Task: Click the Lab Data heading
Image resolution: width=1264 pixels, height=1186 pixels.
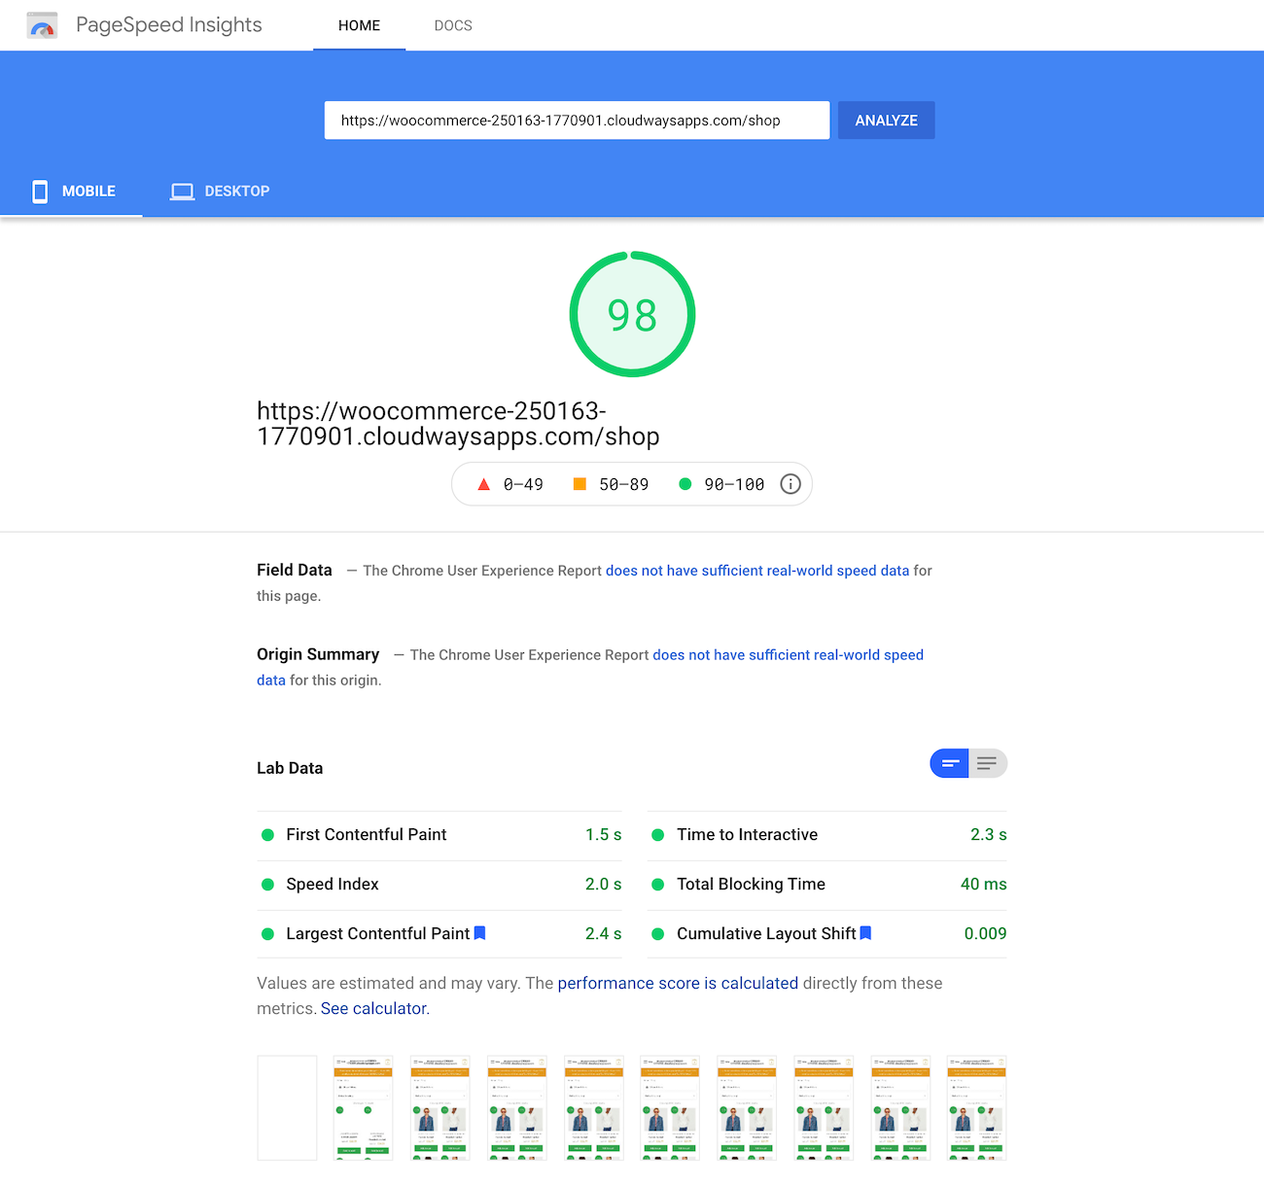Action: pyautogui.click(x=290, y=768)
